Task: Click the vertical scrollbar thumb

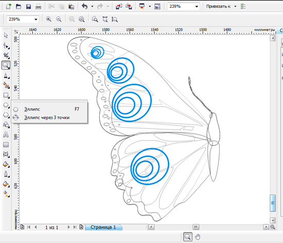Action: point(273,203)
